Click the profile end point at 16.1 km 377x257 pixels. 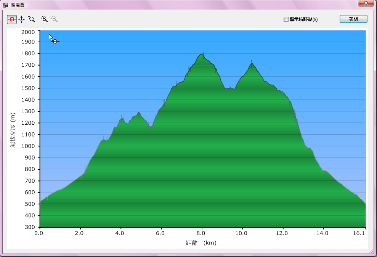[x=365, y=204]
